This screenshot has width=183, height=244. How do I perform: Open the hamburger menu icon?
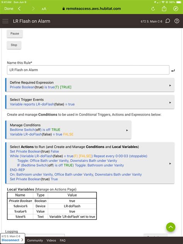point(5,21)
